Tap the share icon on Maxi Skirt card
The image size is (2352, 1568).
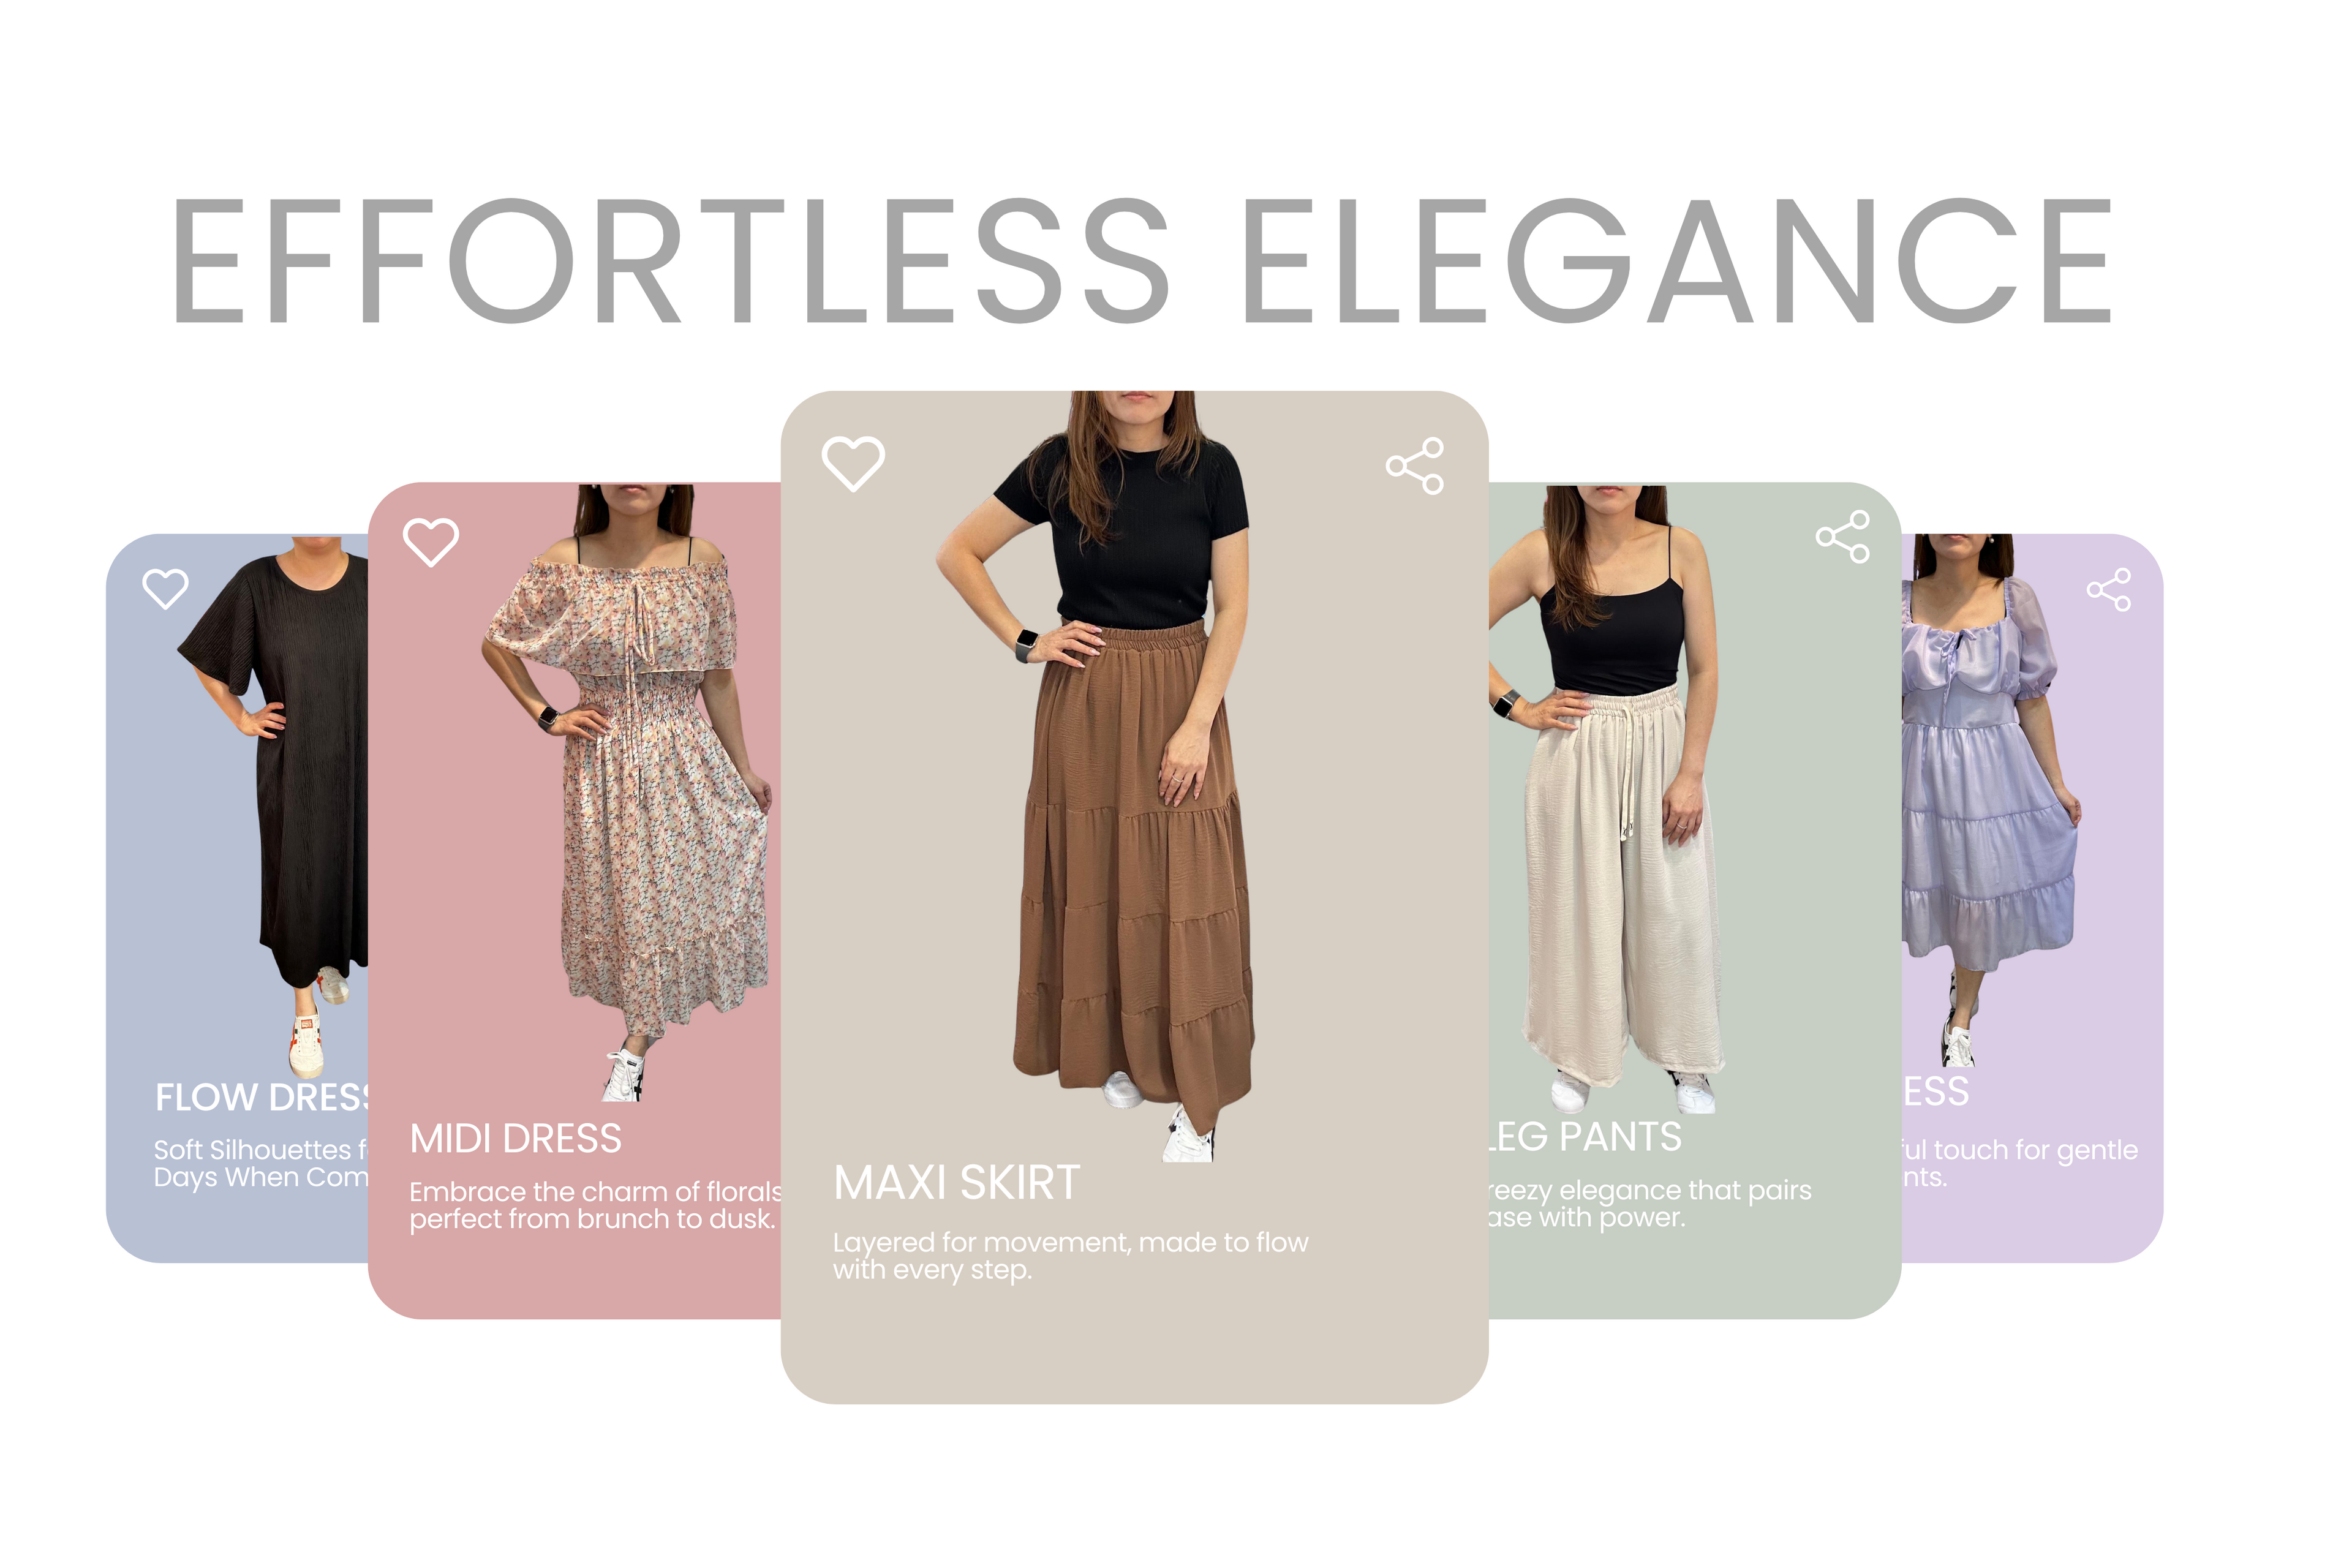click(1415, 466)
